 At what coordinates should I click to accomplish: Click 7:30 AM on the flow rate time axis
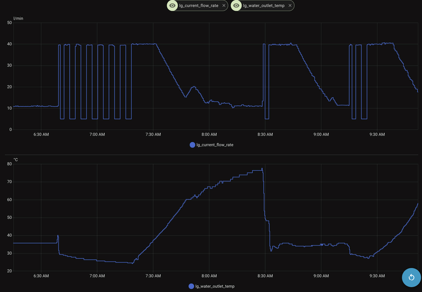pos(153,134)
